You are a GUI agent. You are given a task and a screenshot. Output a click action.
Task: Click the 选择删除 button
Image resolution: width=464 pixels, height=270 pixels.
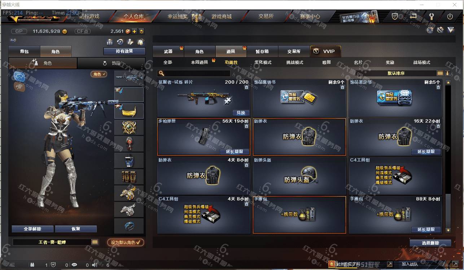430,243
